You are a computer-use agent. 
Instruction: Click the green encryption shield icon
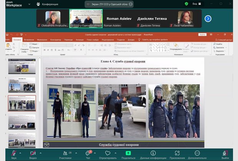click(x=187, y=3)
